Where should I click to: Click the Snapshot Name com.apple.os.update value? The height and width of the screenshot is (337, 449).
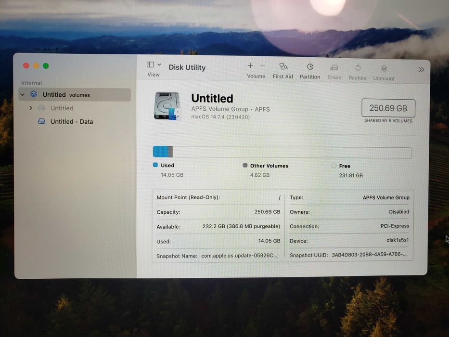pyautogui.click(x=239, y=255)
